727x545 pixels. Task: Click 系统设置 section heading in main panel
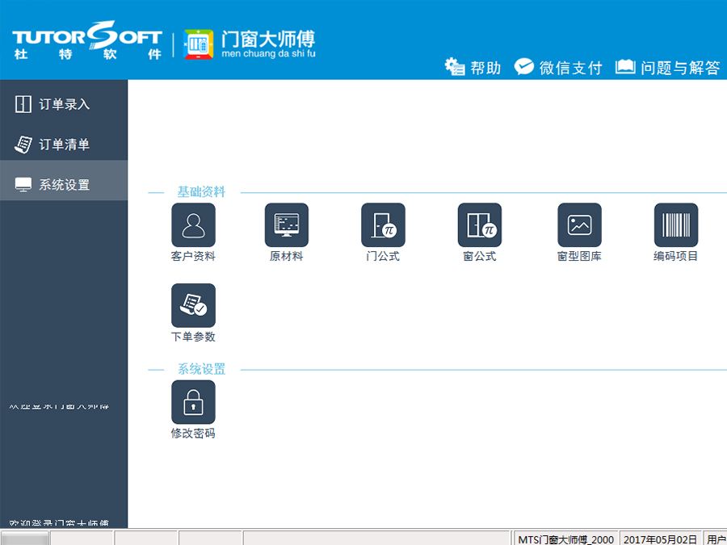[202, 369]
